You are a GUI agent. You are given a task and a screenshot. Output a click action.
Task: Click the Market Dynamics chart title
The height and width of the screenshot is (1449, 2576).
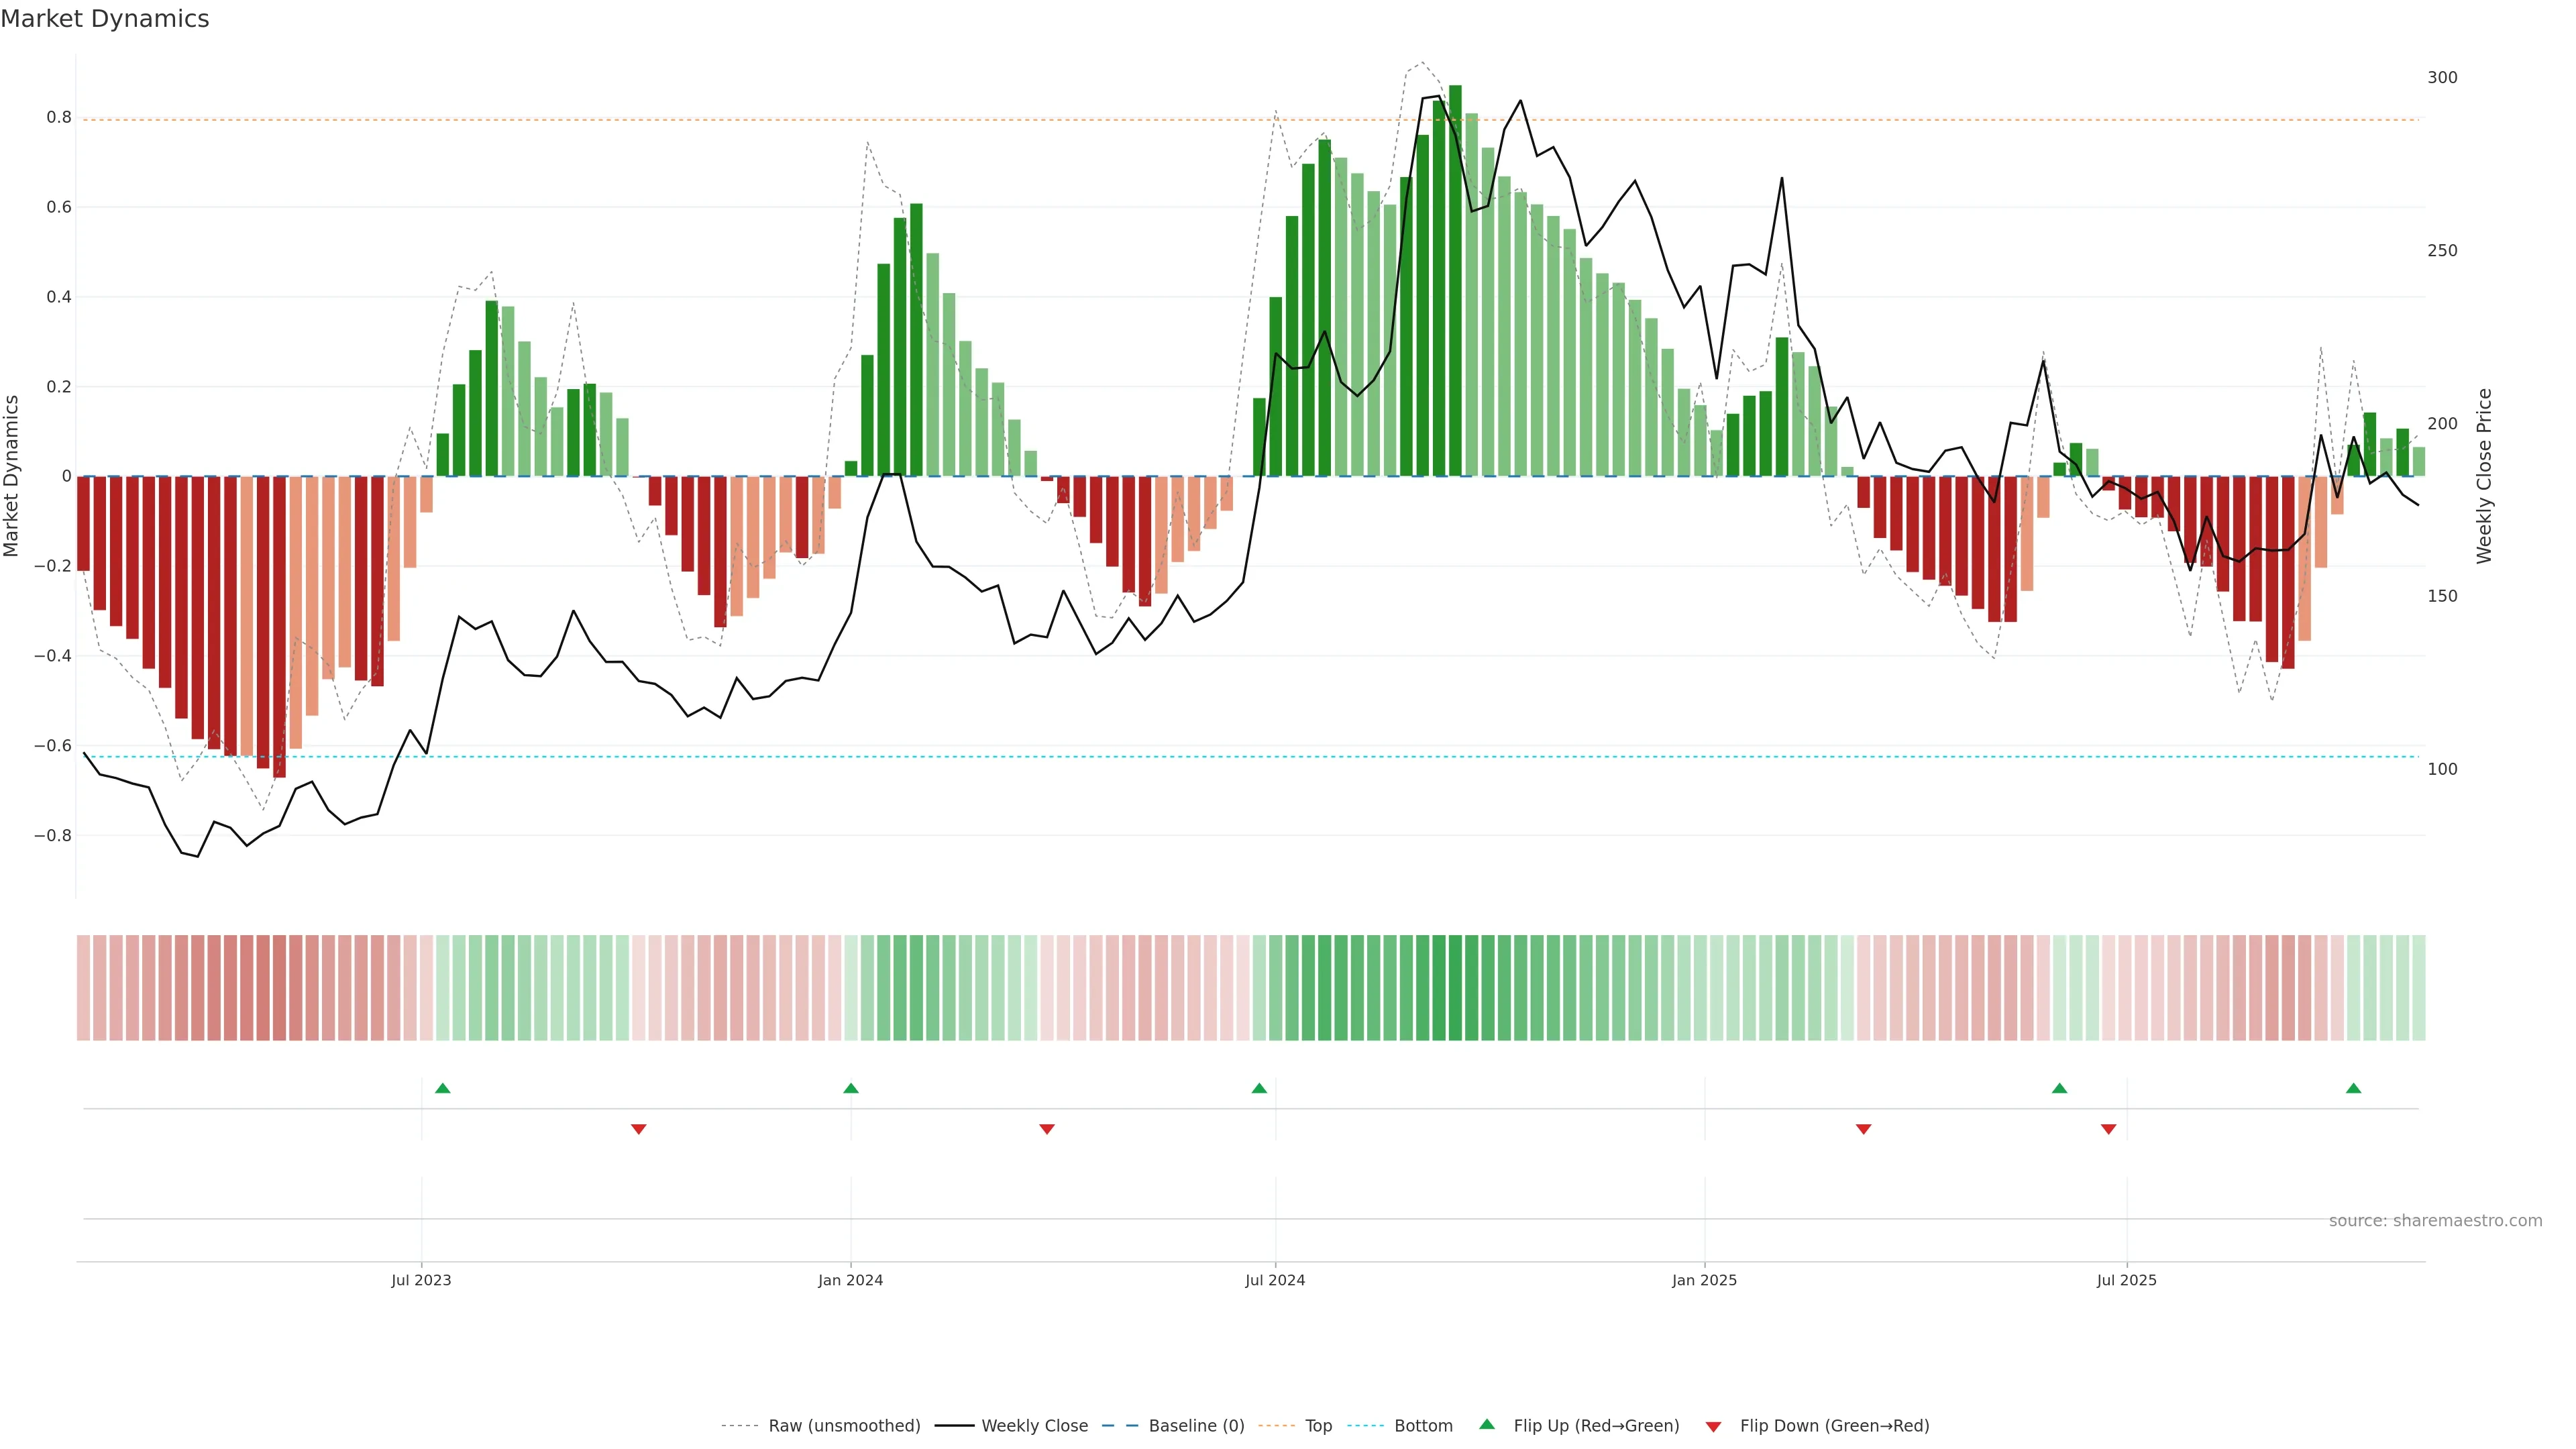pyautogui.click(x=105, y=19)
